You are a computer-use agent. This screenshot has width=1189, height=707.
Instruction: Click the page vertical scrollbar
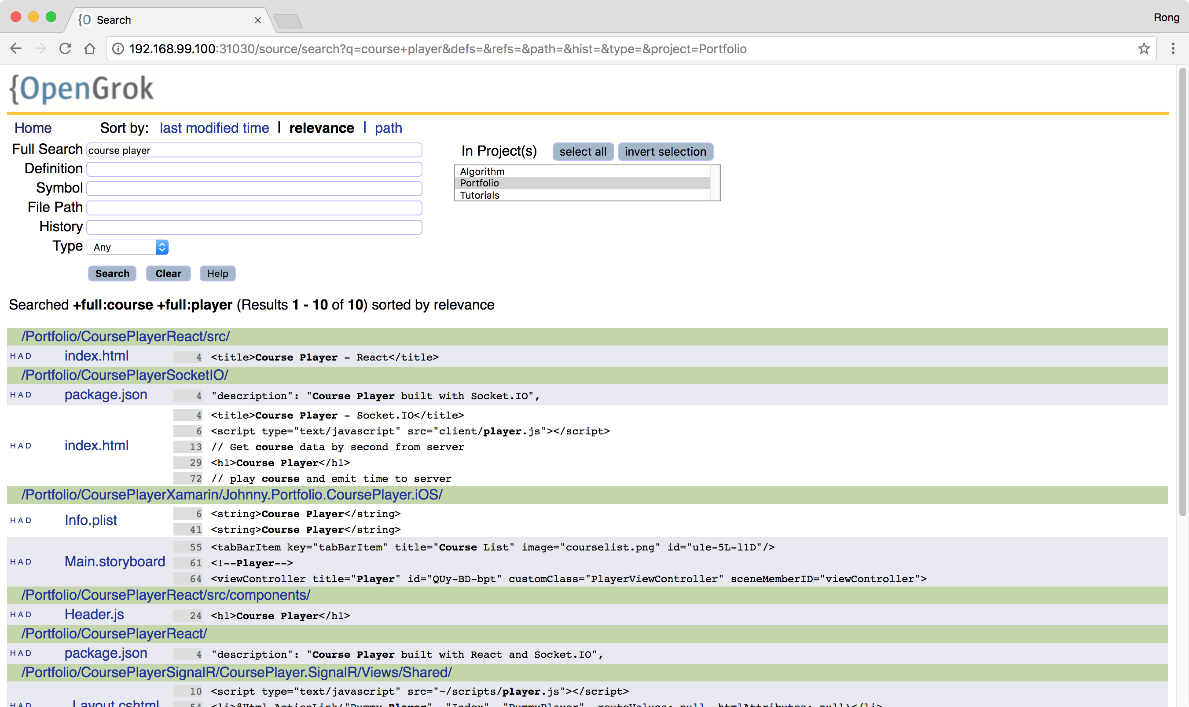[x=1182, y=292]
